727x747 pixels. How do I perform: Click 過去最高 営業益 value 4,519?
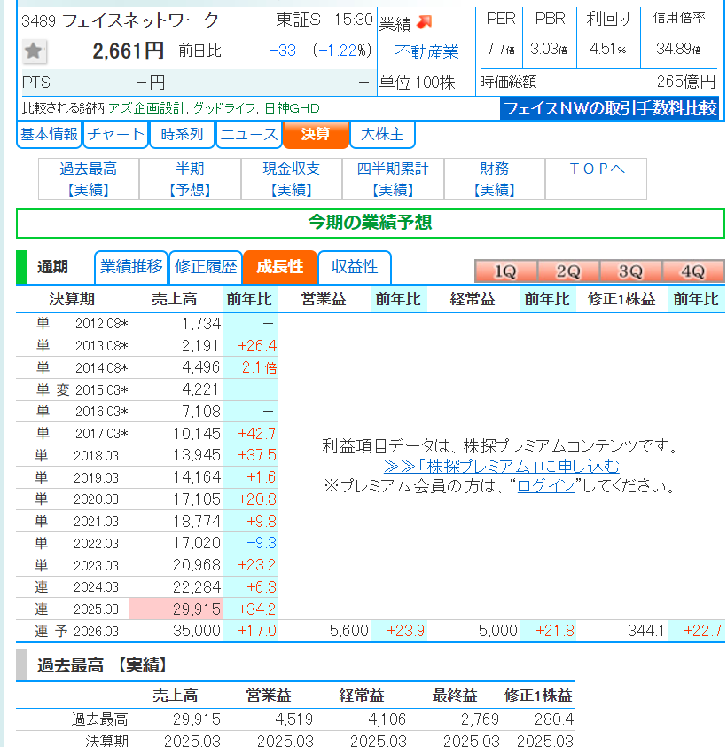point(293,719)
